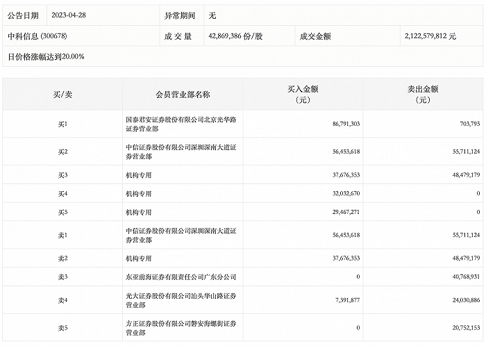Click sell amount 40,768,931

[460, 277]
